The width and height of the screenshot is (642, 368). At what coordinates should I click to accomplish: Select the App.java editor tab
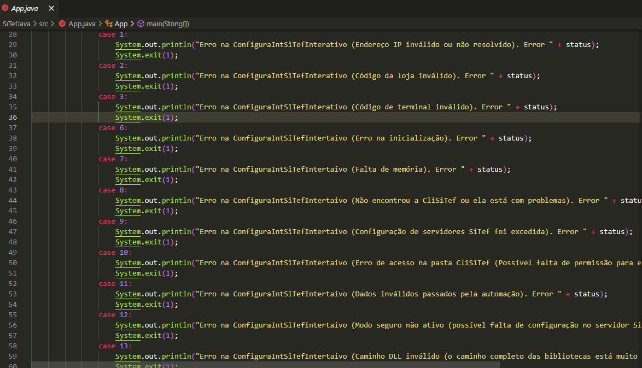(x=28, y=8)
